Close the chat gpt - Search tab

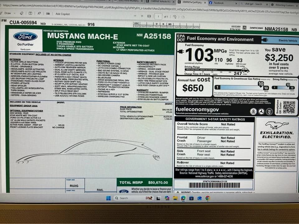267,4
